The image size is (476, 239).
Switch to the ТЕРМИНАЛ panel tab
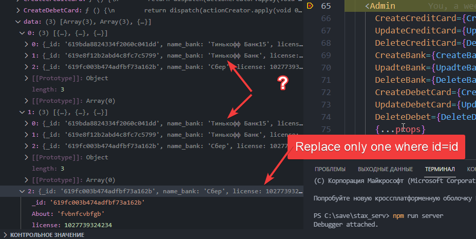click(440, 169)
